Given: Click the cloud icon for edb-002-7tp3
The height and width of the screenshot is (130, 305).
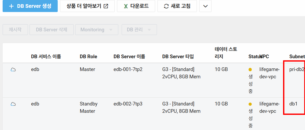Looking at the screenshot, I should click(x=13, y=104).
